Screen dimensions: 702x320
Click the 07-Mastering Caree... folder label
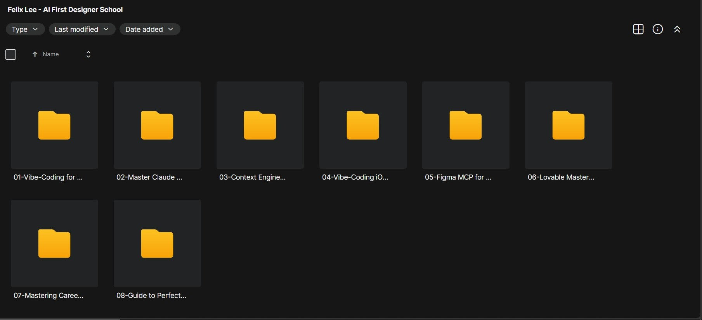pyautogui.click(x=49, y=296)
